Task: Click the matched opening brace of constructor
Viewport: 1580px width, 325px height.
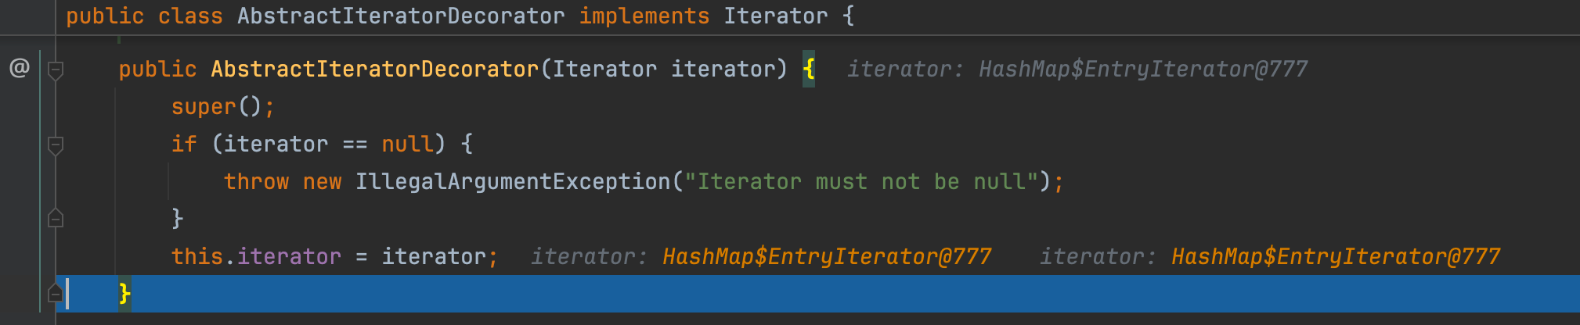Action: pyautogui.click(x=809, y=69)
